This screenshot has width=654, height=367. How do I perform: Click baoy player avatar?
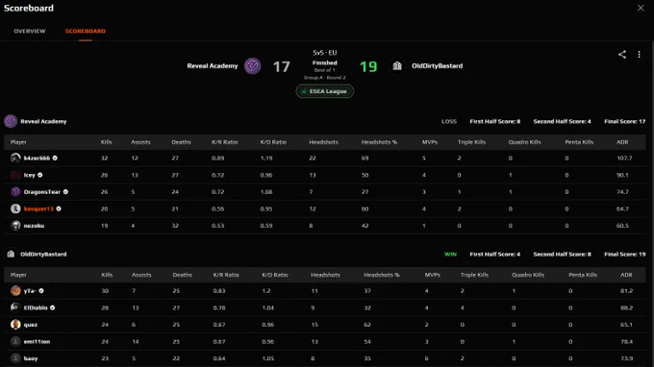[x=15, y=358]
